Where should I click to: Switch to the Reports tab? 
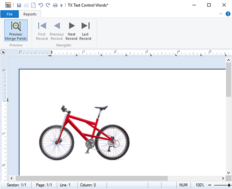(30, 14)
